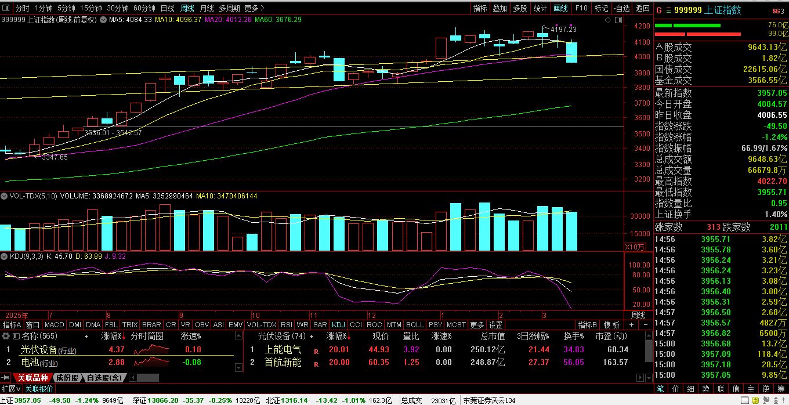789x405 pixels.
Task: Toggle the 画线 drawing tool mode
Action: 561,8
